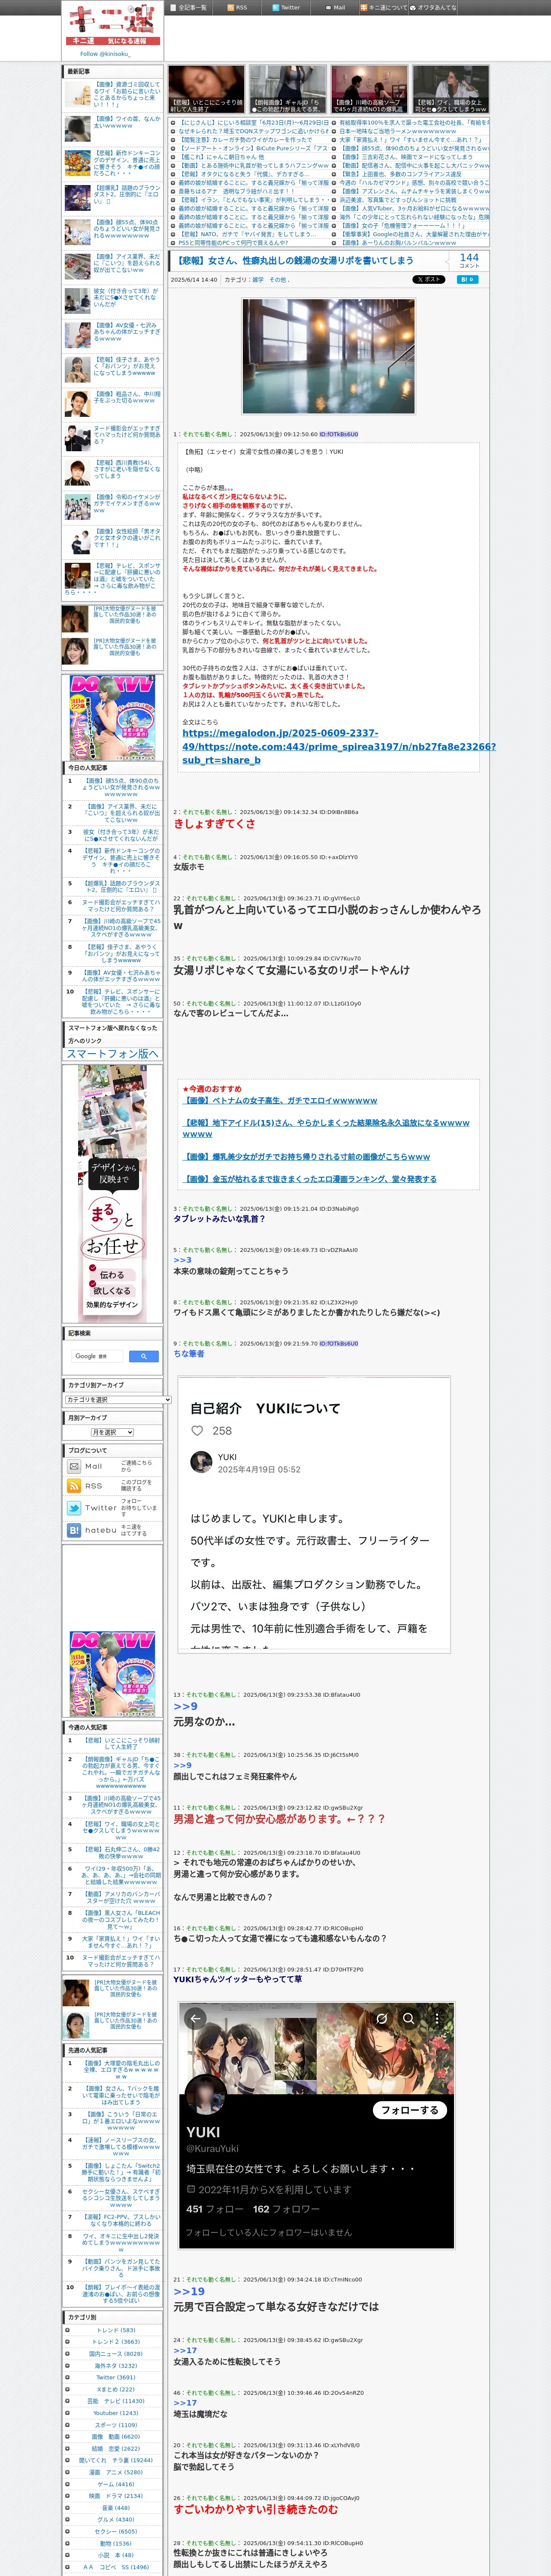The width and height of the screenshot is (551, 2576).
Task: Open recommended link ベトナムの女子高生
Action: point(280,1100)
